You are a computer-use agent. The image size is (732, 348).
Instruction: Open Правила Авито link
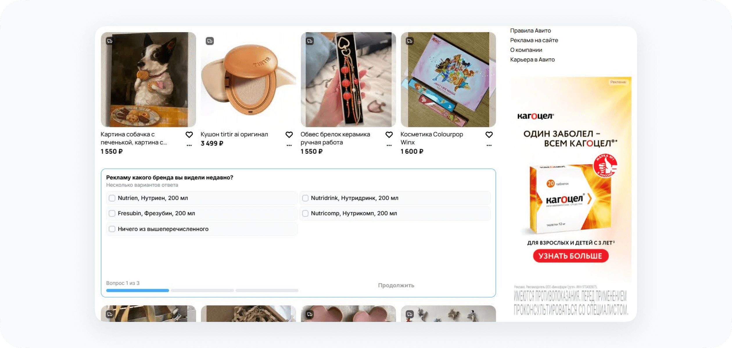coord(530,30)
